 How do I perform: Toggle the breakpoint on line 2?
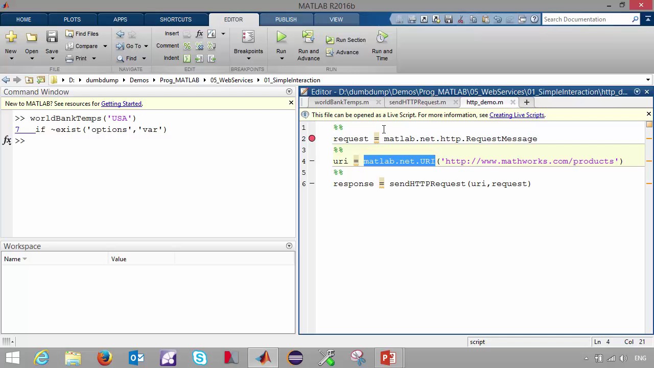tap(312, 139)
